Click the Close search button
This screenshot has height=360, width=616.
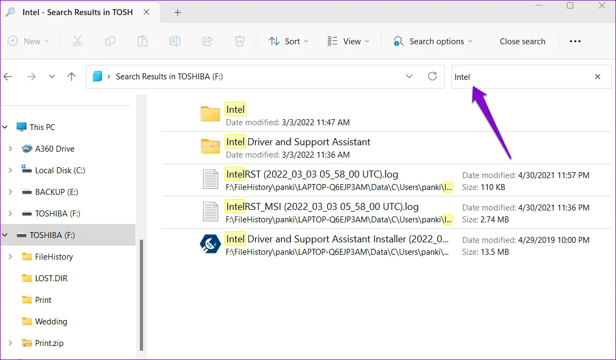(x=522, y=42)
